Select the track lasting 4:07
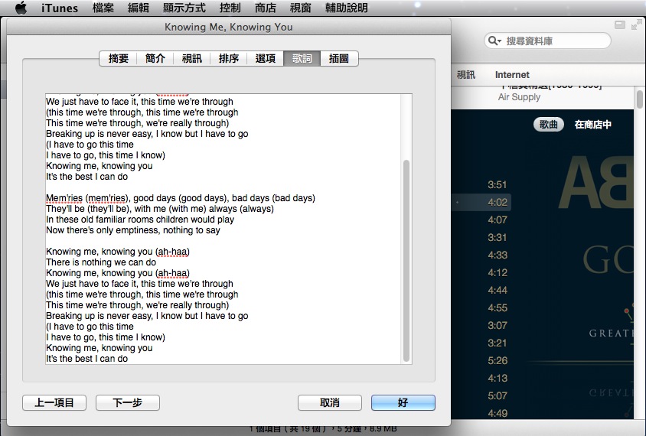 click(497, 220)
